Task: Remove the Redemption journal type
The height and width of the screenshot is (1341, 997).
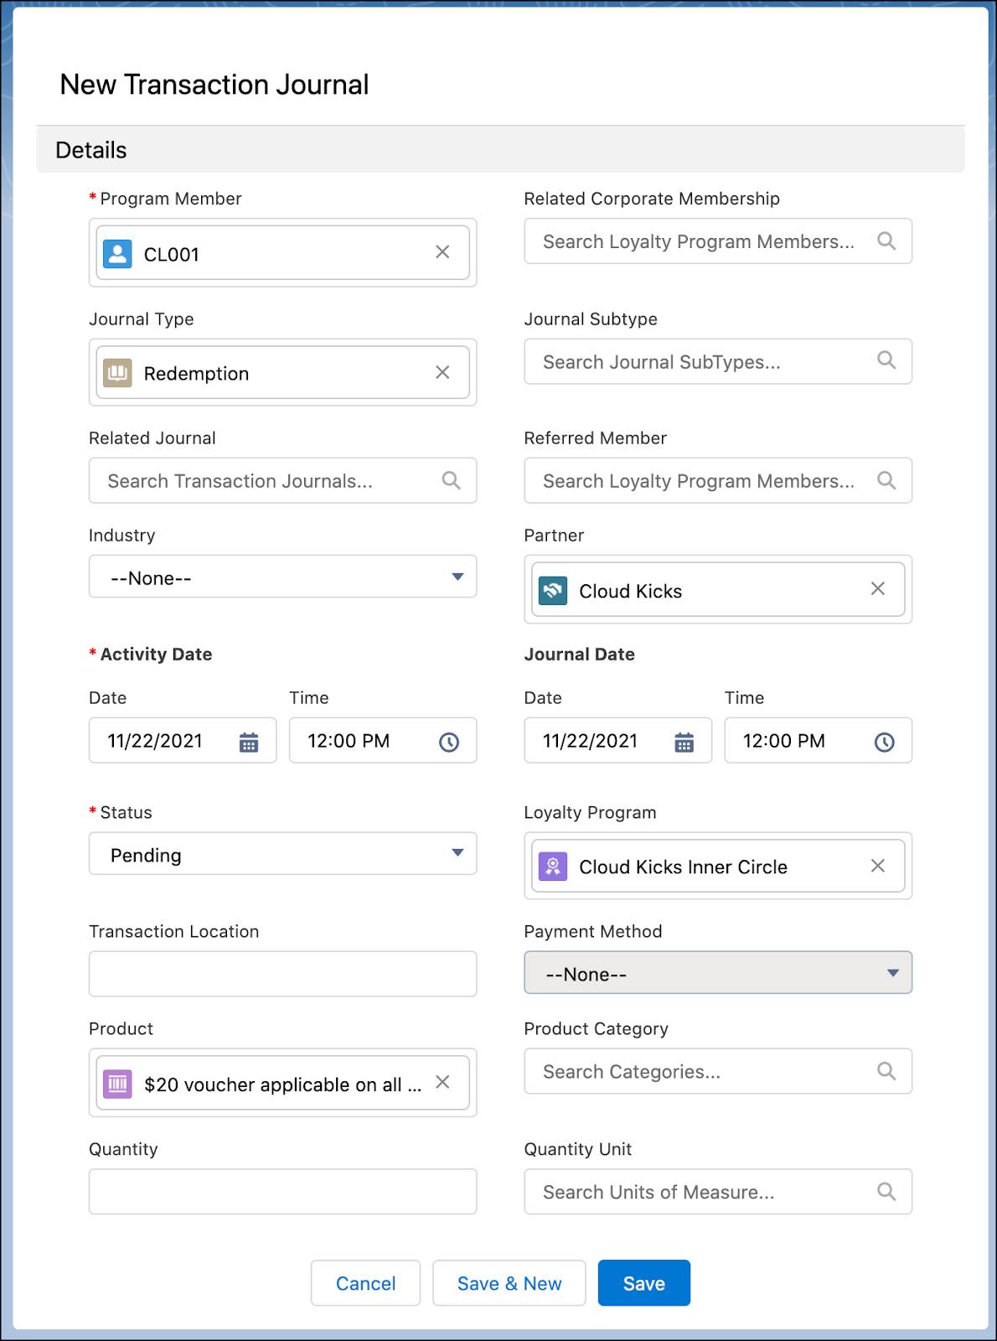Action: coord(442,372)
